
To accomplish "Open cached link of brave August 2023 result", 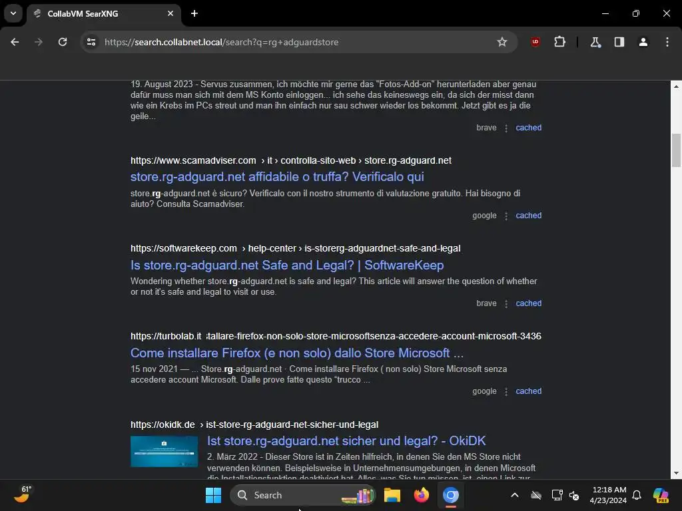I will [528, 128].
